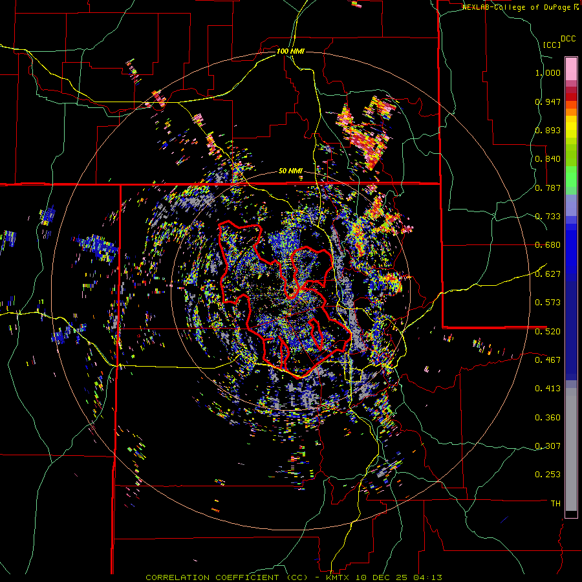Click the DCC label above the color scale
The image size is (582, 582).
(x=568, y=39)
